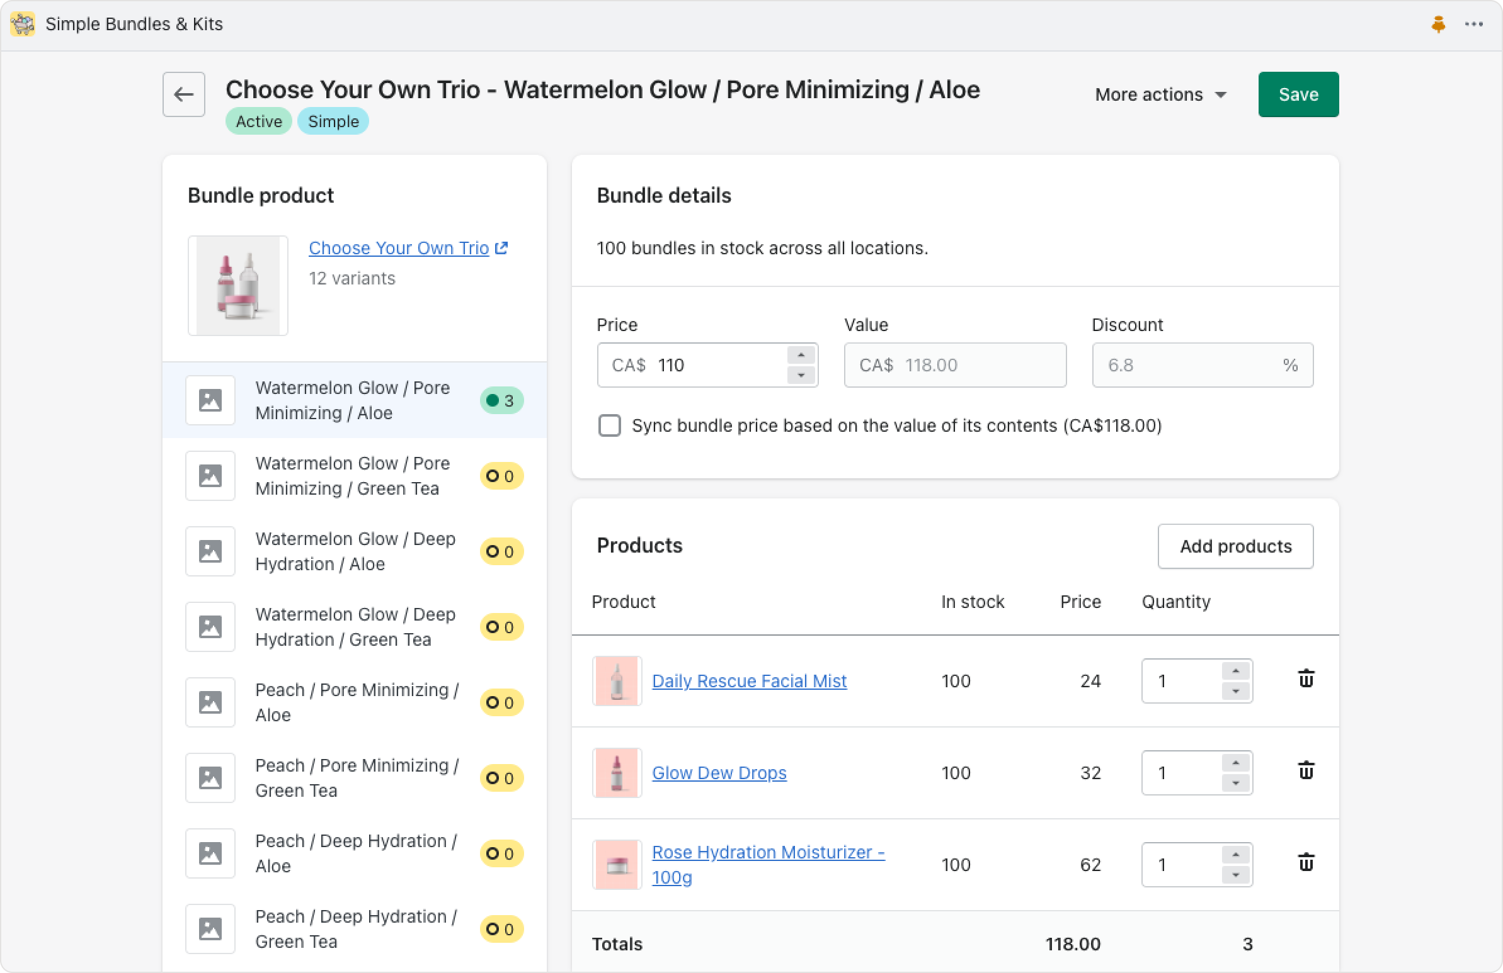1503x973 pixels.
Task: Click image placeholder for Peach / Pore Minimizing / Aloe
Action: click(x=210, y=702)
